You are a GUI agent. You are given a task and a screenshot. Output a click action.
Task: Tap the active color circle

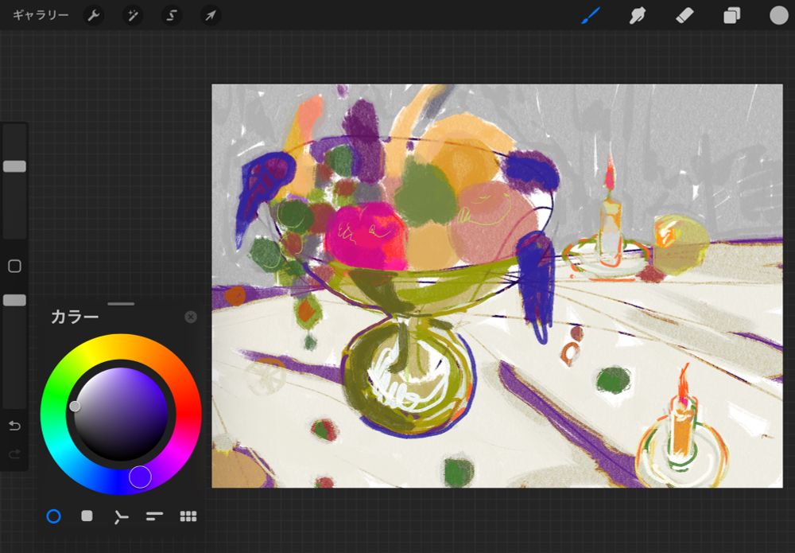779,16
